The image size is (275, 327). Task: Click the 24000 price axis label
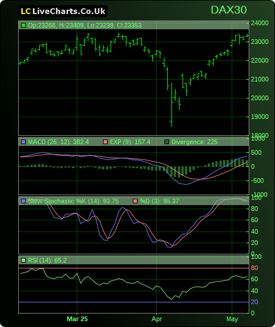pyautogui.click(x=260, y=23)
